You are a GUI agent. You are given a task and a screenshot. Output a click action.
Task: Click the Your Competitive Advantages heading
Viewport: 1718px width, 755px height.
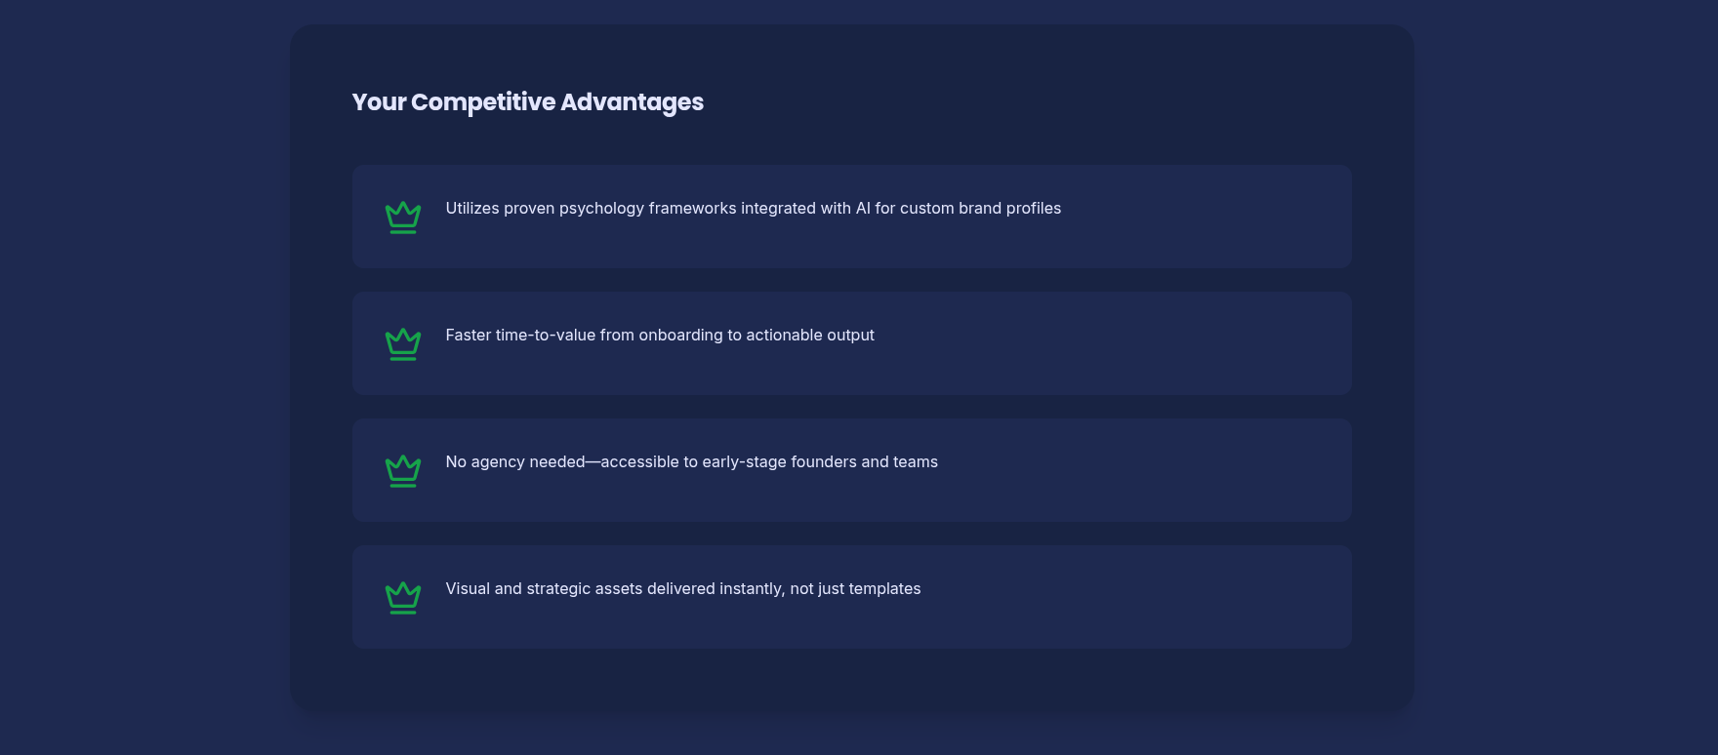click(x=527, y=102)
